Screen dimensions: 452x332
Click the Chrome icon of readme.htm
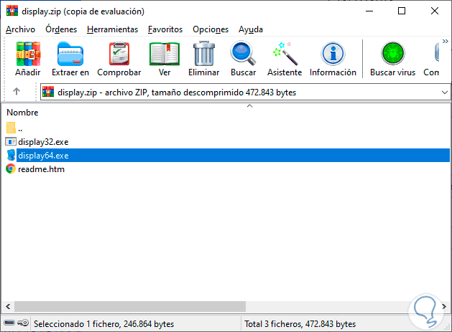click(11, 169)
